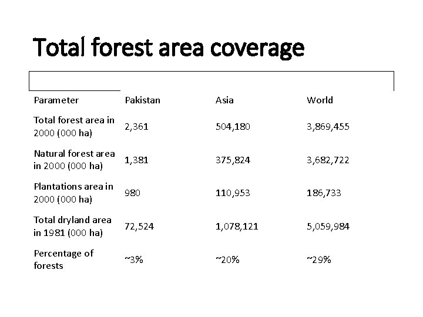The image size is (423, 317).
Task: Click Asia forest percentage ~20%
Action: (227, 259)
